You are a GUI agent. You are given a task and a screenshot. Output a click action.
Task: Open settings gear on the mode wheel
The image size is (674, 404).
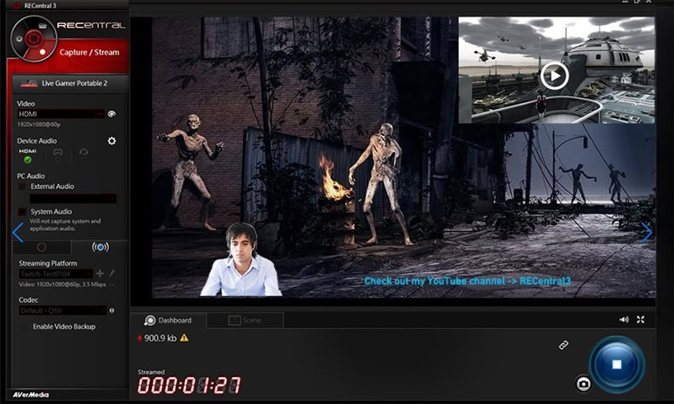point(19,38)
